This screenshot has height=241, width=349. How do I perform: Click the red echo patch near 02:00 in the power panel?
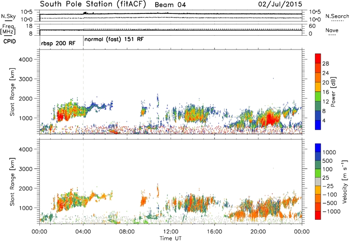tap(60, 116)
